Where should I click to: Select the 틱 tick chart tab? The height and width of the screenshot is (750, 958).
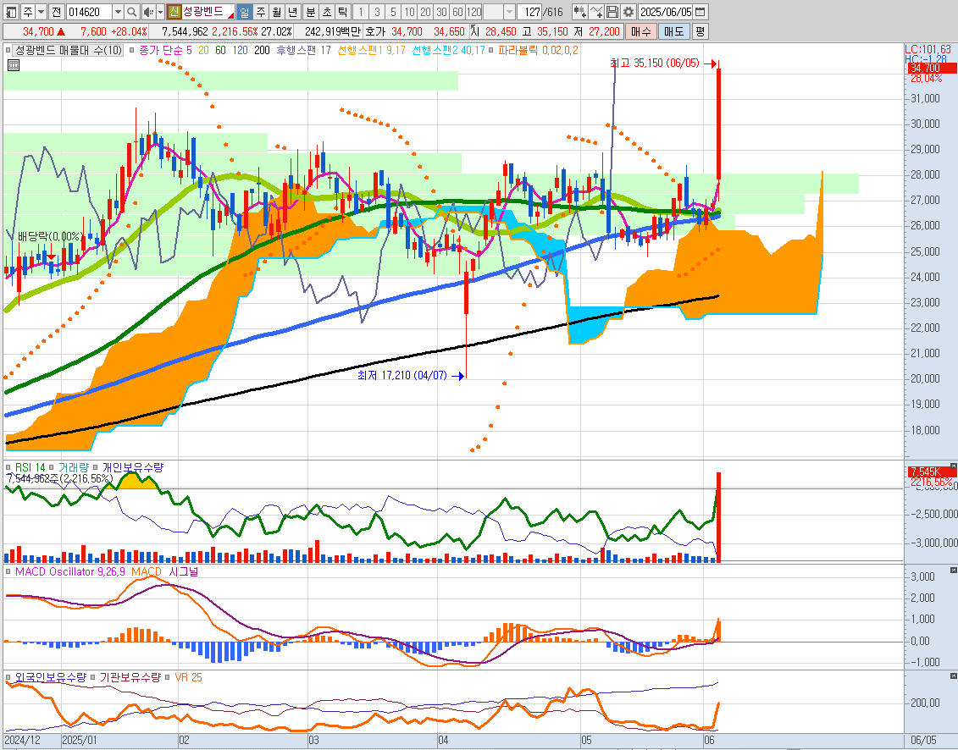pyautogui.click(x=343, y=12)
